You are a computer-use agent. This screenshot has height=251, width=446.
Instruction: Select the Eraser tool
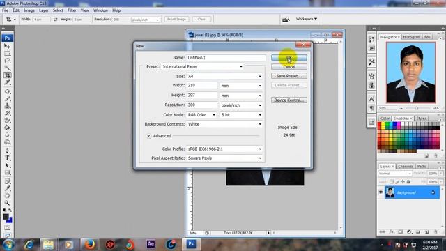tap(8, 120)
